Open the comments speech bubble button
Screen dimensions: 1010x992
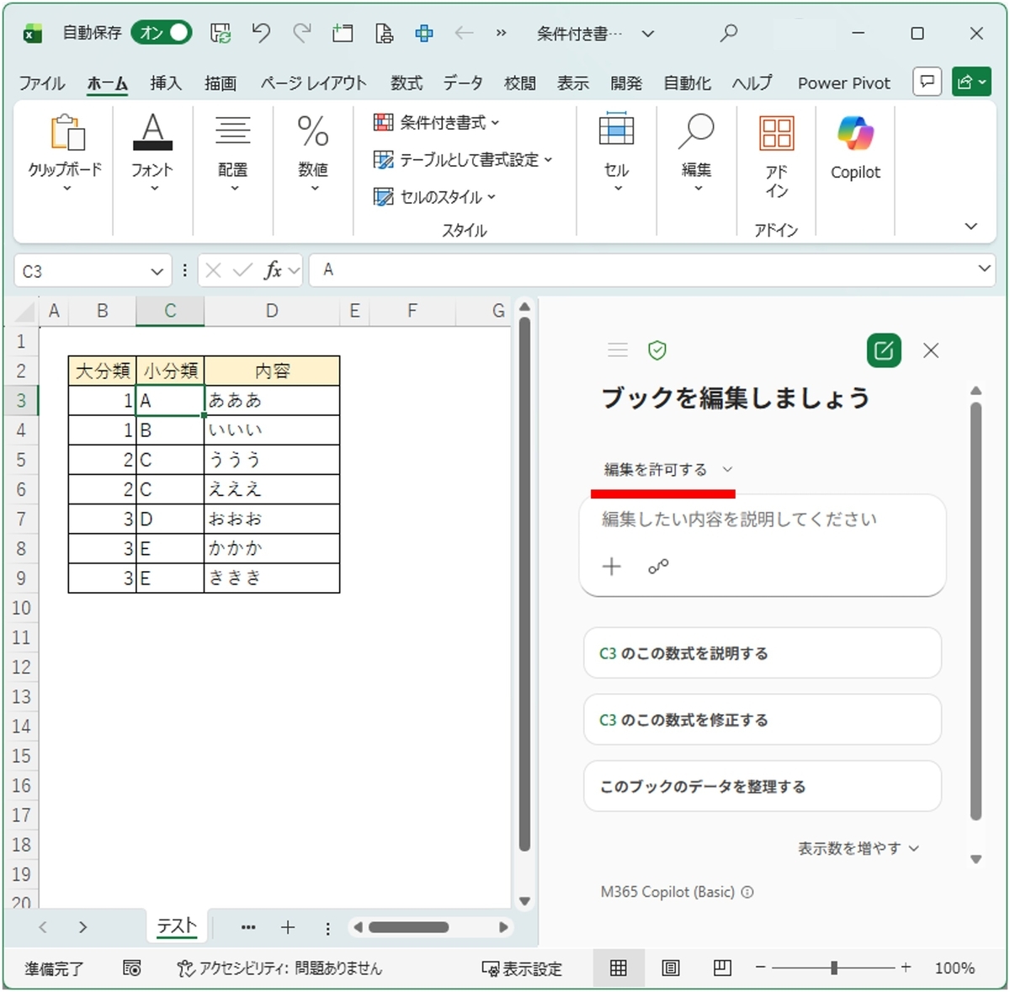tap(927, 82)
